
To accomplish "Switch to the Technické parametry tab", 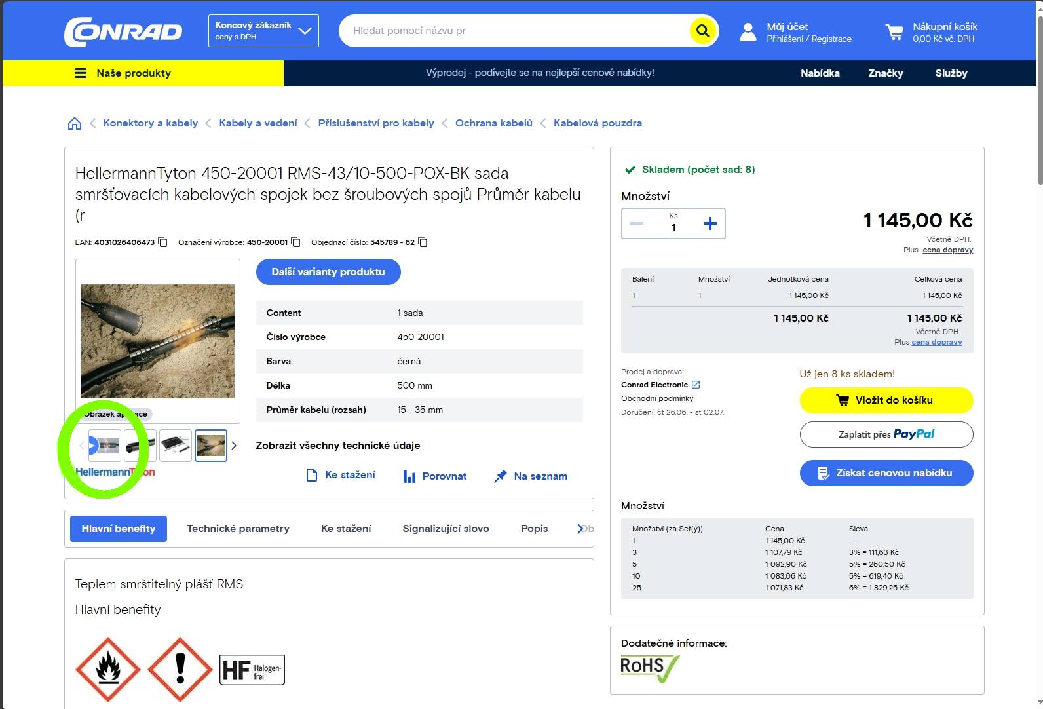I will [238, 529].
